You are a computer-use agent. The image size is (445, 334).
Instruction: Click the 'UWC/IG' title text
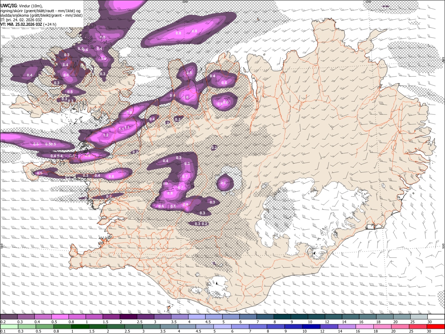click(x=8, y=5)
